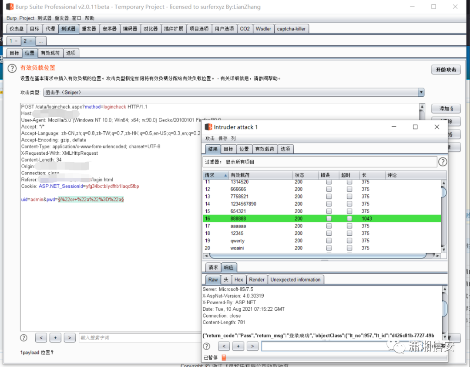Switch to 重发器 repeater tab
470x367 pixels.
point(89,29)
